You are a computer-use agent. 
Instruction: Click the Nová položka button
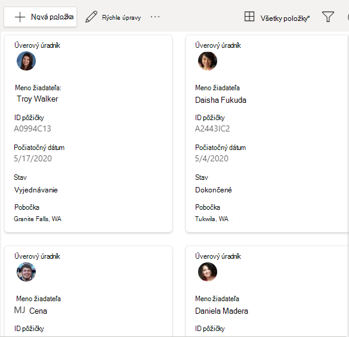[x=41, y=17]
